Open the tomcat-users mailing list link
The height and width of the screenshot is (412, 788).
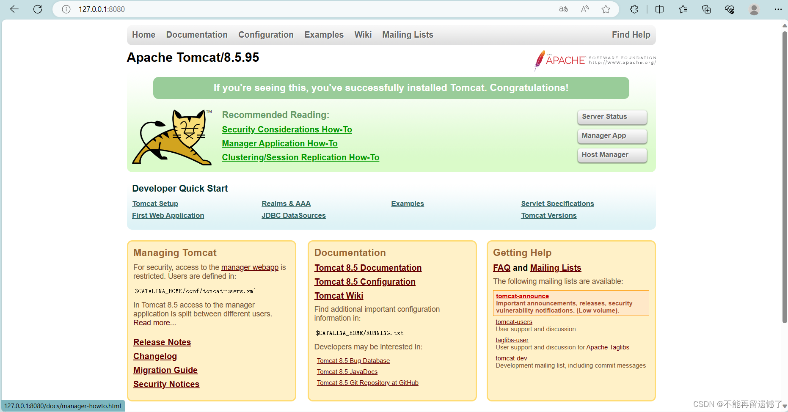pyautogui.click(x=514, y=322)
